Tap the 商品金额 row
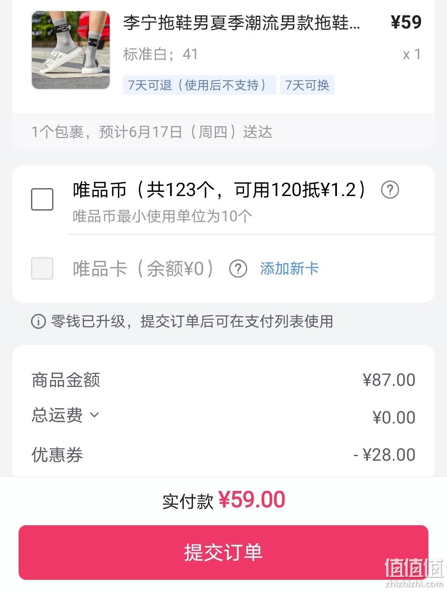This screenshot has width=447, height=591. point(223,380)
